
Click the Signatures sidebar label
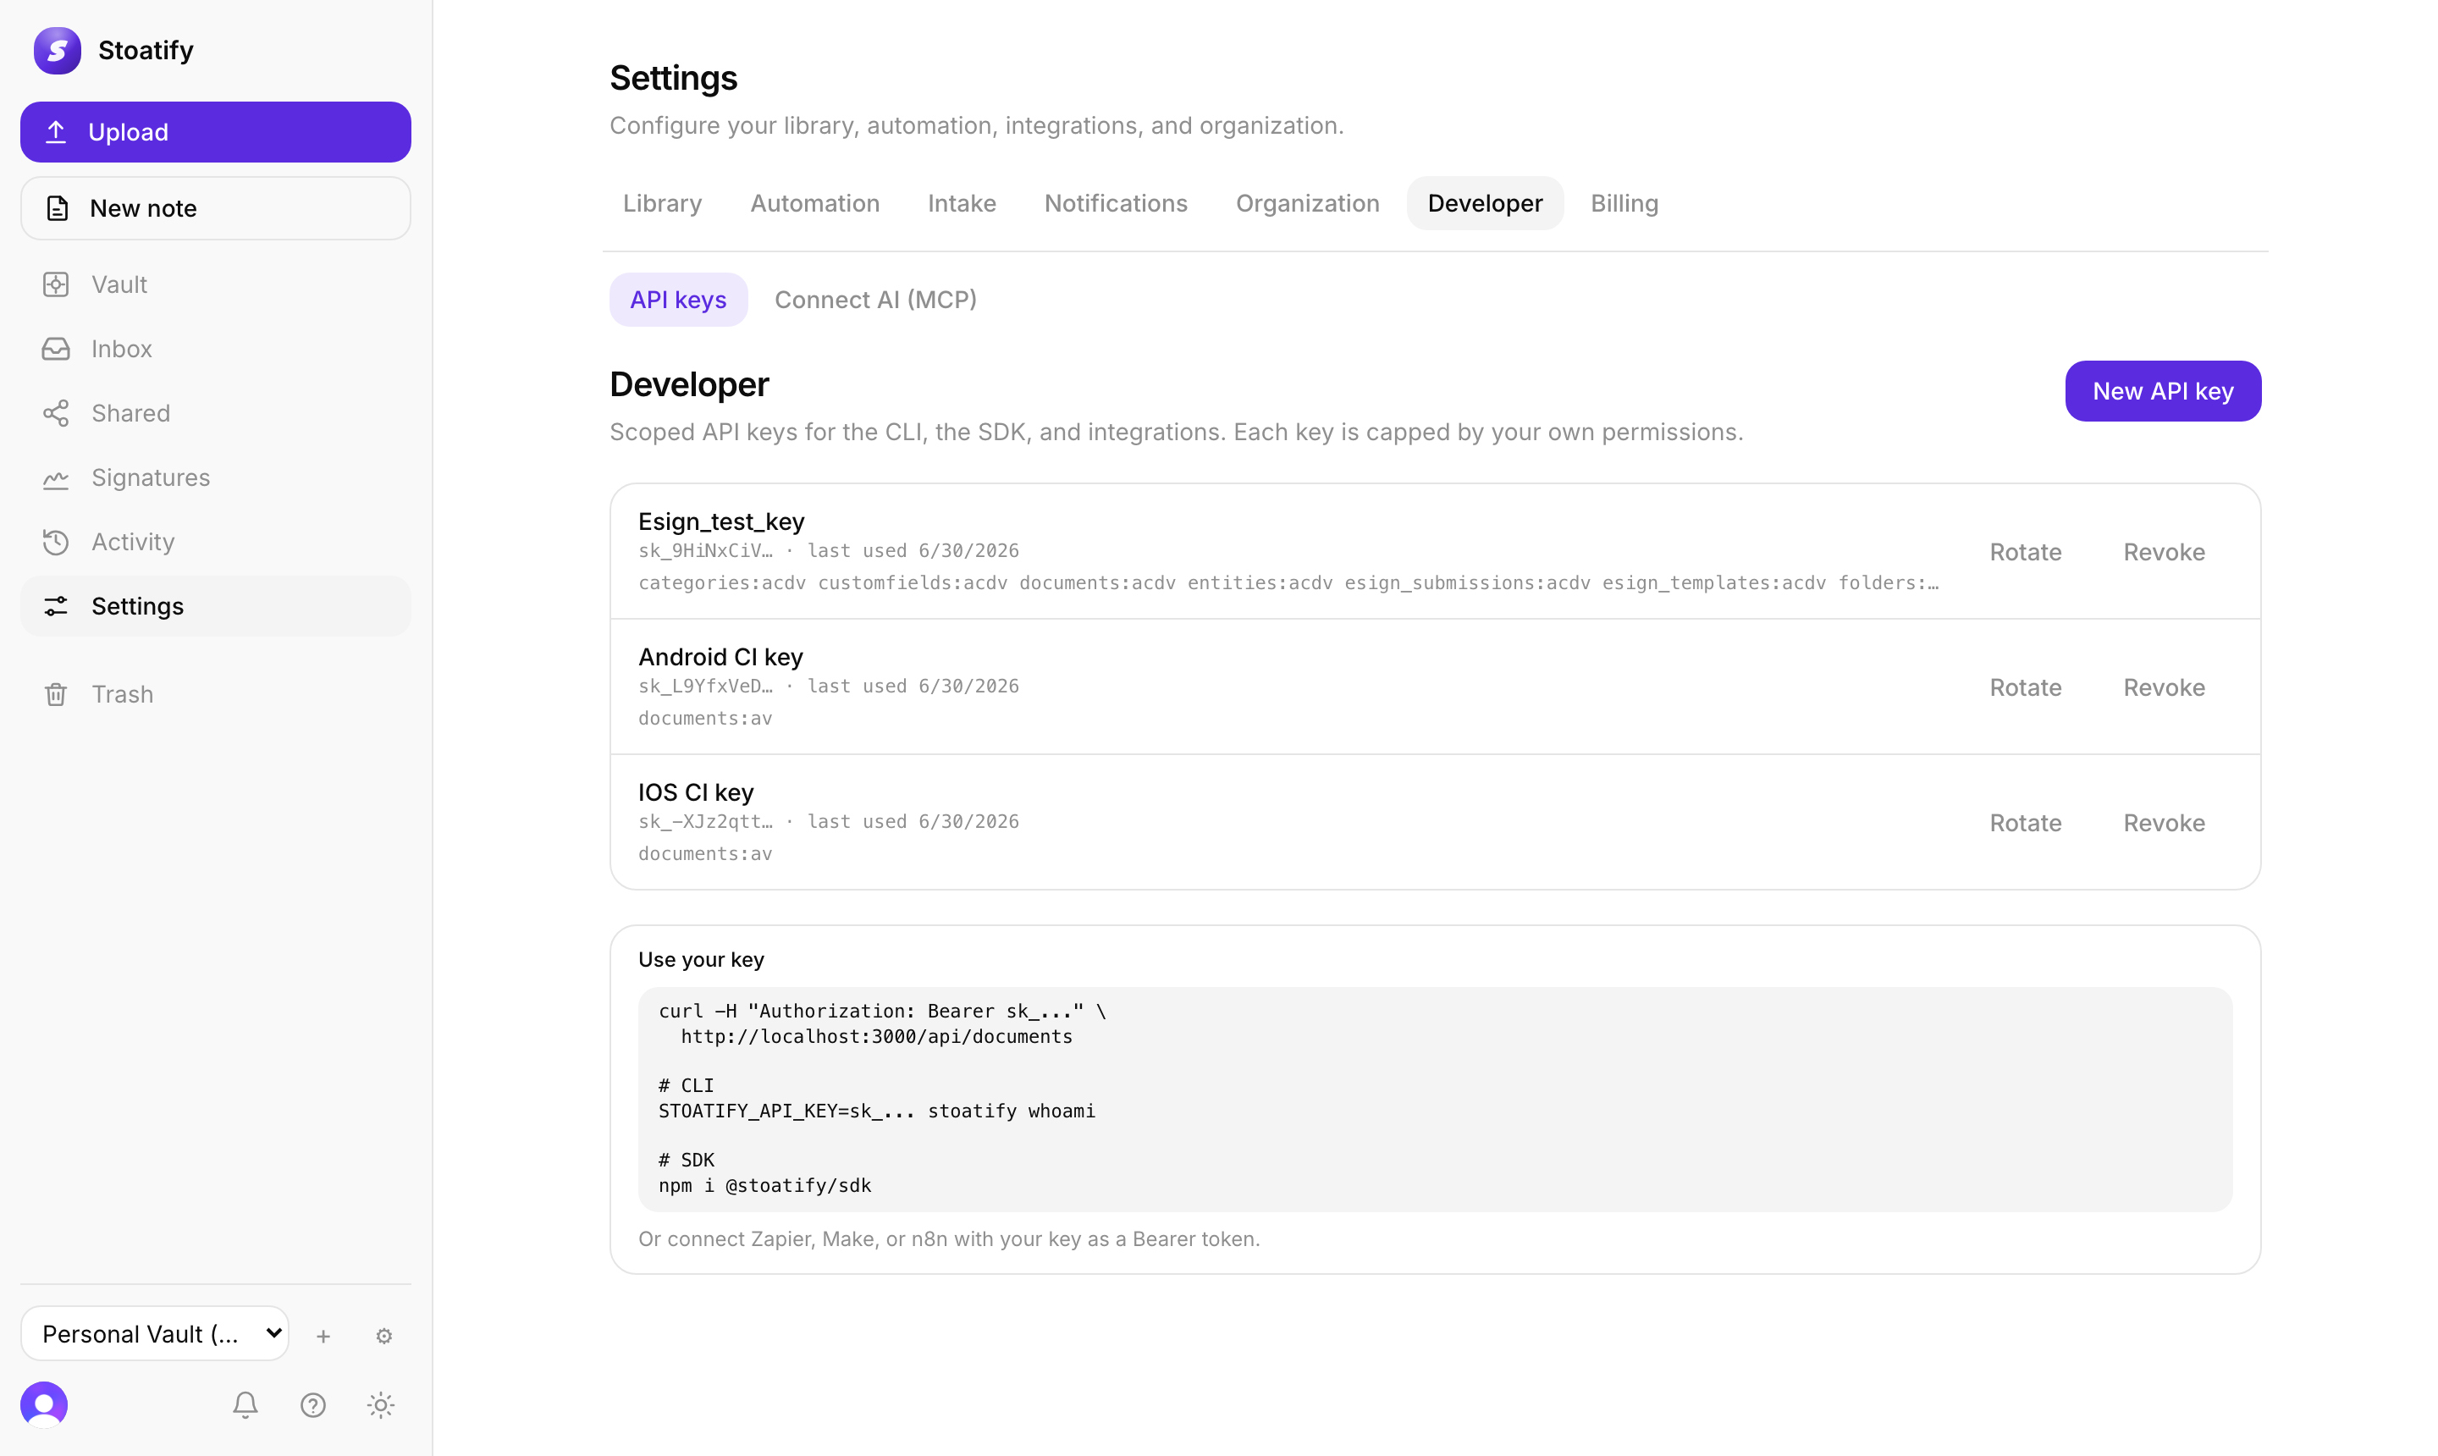(x=150, y=477)
